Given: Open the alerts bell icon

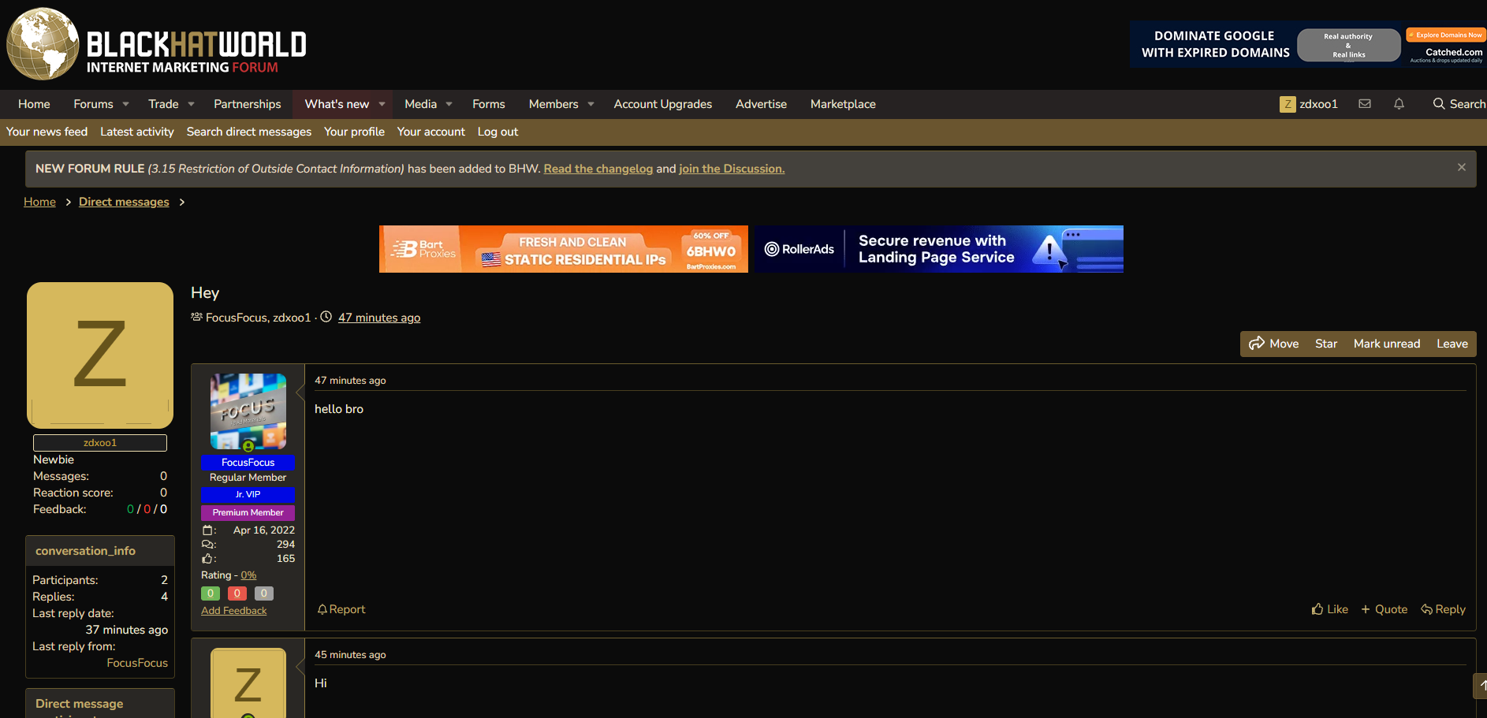Looking at the screenshot, I should 1399,104.
